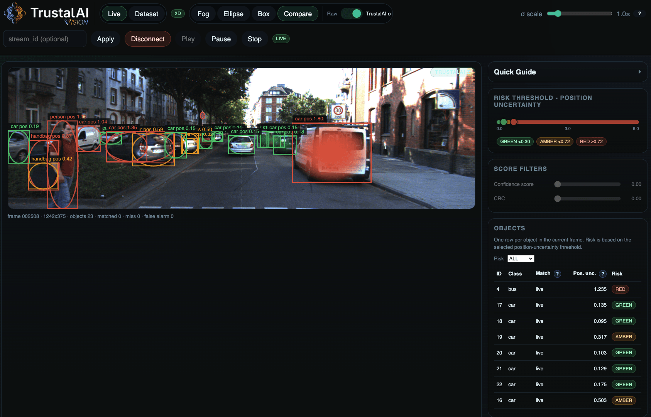Viewport: 651px width, 417px height.
Task: Show the Pos. unc. column help tooltip
Action: tap(603, 273)
